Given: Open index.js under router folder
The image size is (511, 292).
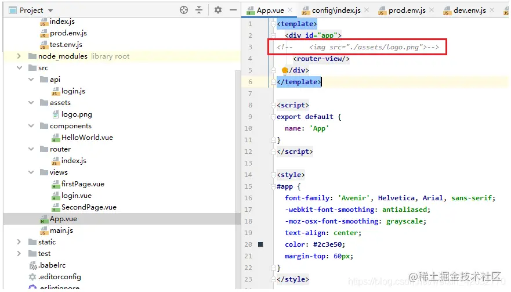Looking at the screenshot, I should point(74,161).
